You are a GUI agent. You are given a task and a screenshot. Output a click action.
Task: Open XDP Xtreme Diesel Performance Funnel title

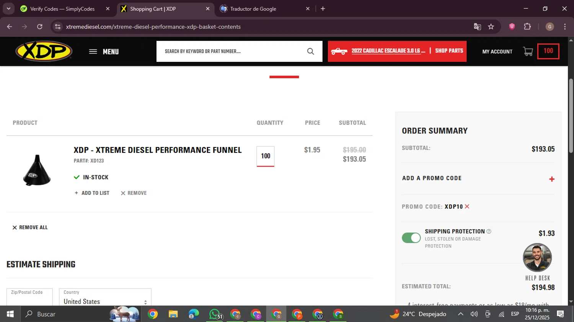(158, 150)
